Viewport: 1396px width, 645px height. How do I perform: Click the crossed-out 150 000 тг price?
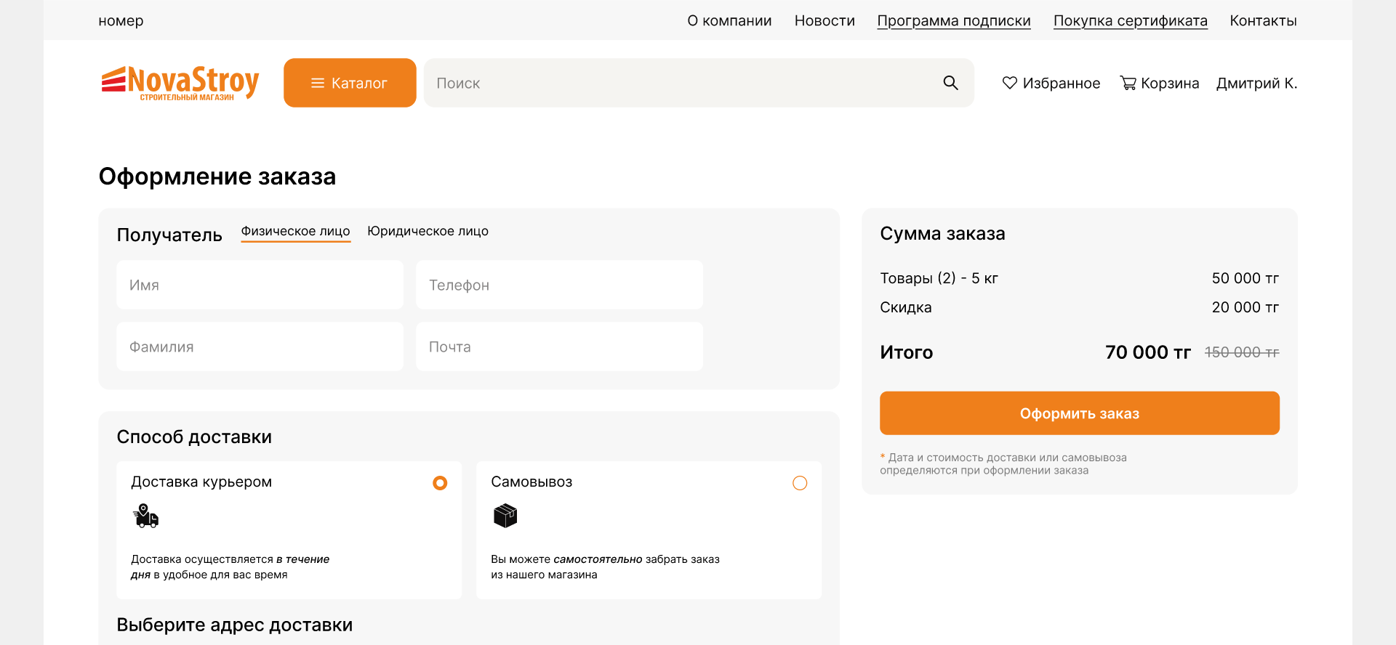click(x=1242, y=352)
